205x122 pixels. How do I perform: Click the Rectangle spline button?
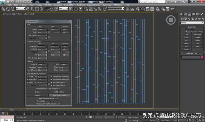click(198, 34)
